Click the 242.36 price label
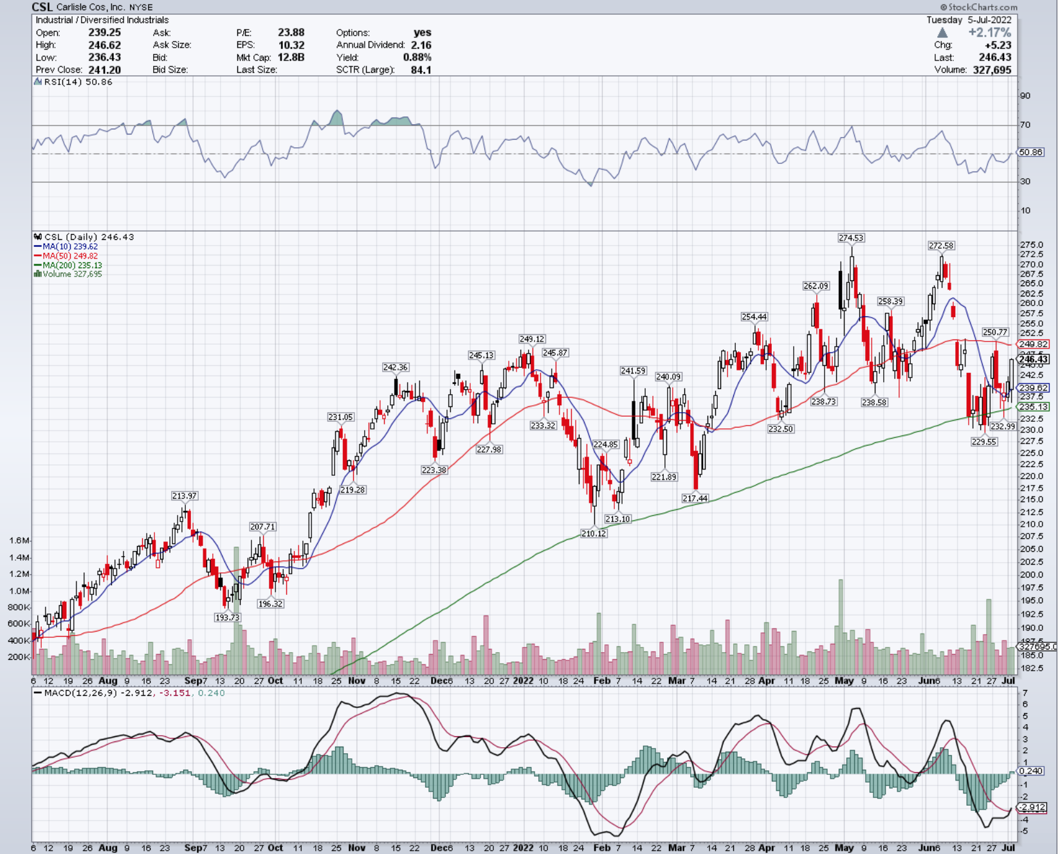1060x854 pixels. [396, 367]
